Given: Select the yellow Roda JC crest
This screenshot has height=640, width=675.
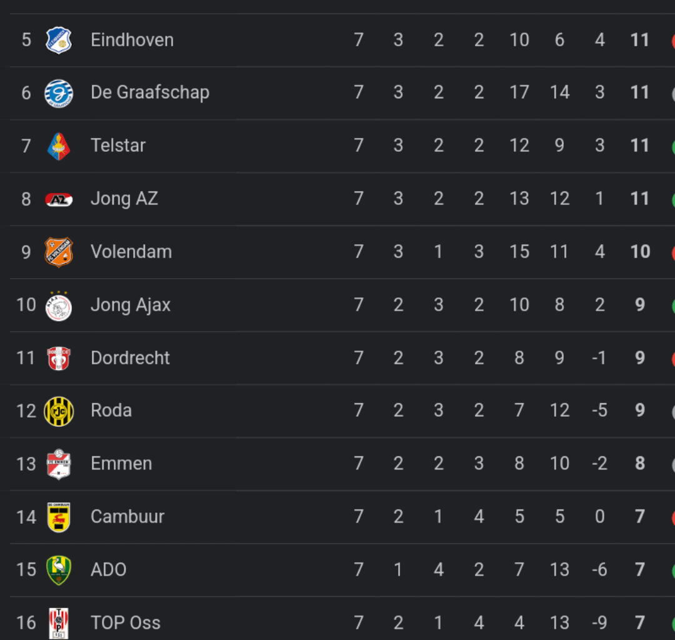Looking at the screenshot, I should 59,411.
